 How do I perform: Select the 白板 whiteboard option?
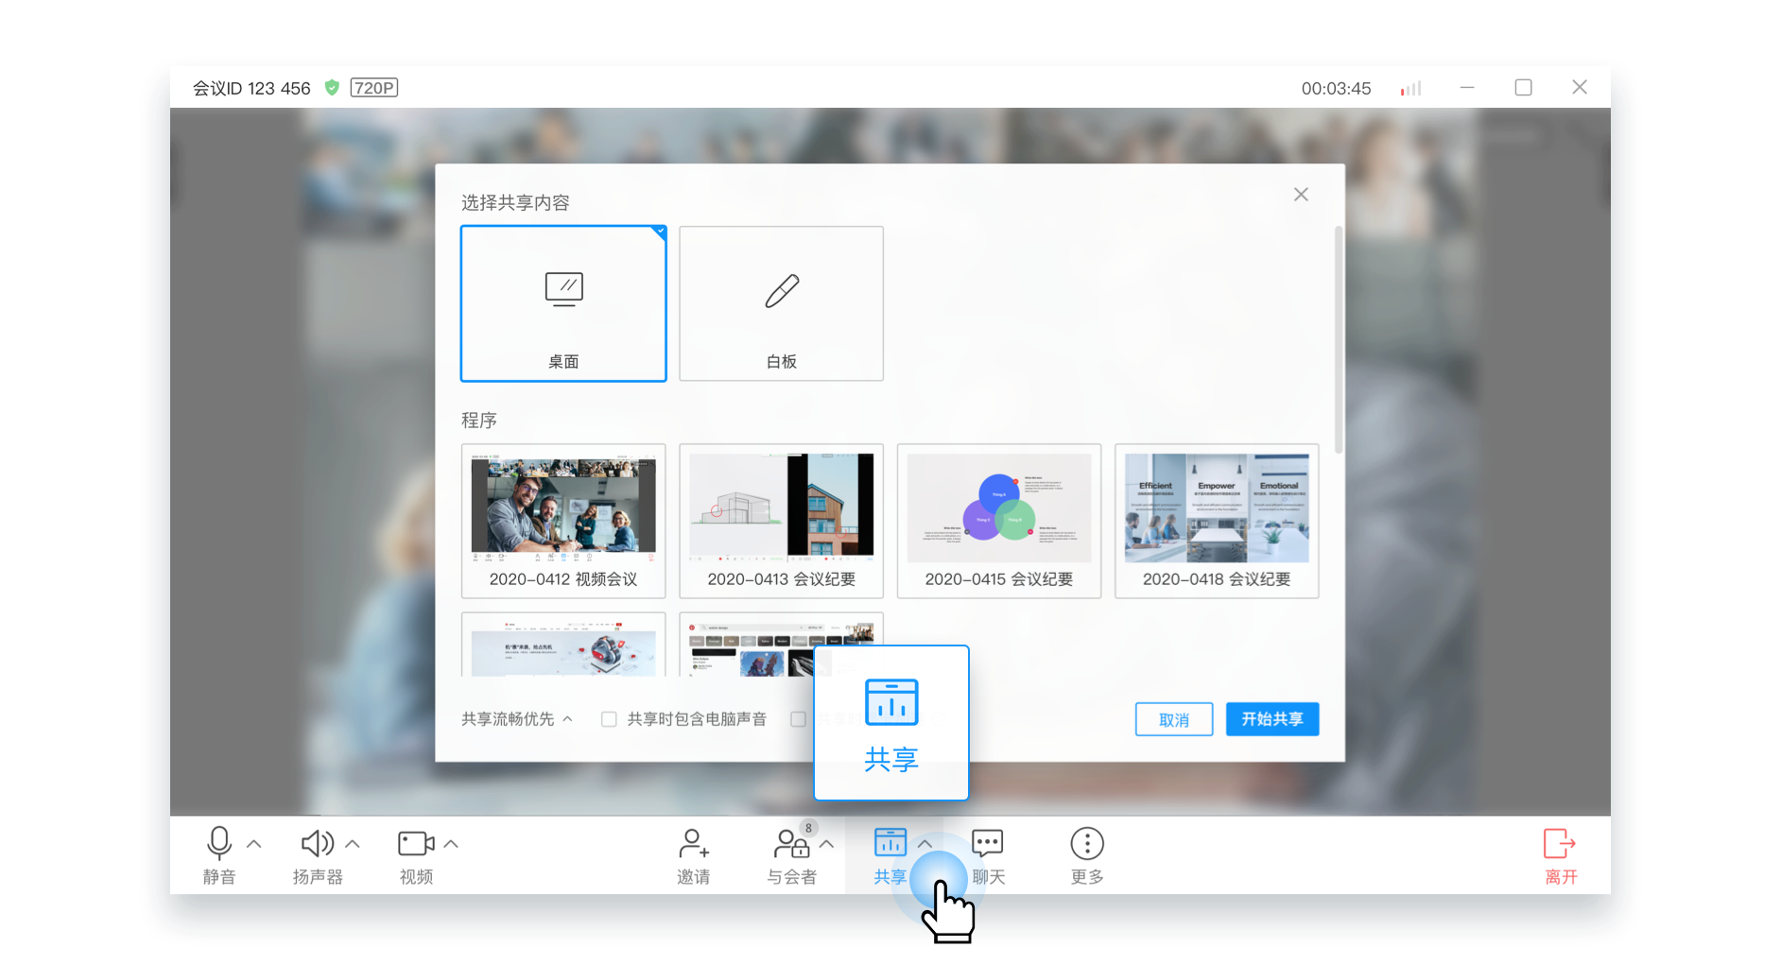(781, 302)
